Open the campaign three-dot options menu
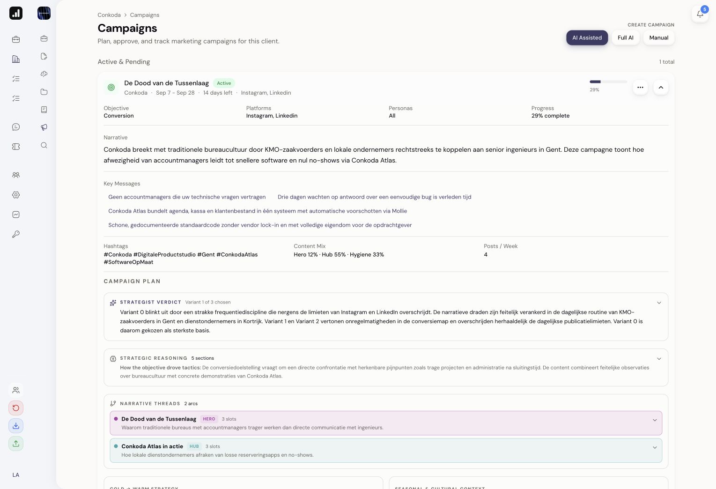The image size is (716, 489). point(640,87)
